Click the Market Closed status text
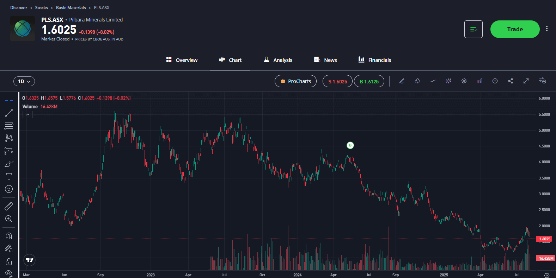The width and height of the screenshot is (556, 278). pyautogui.click(x=55, y=39)
